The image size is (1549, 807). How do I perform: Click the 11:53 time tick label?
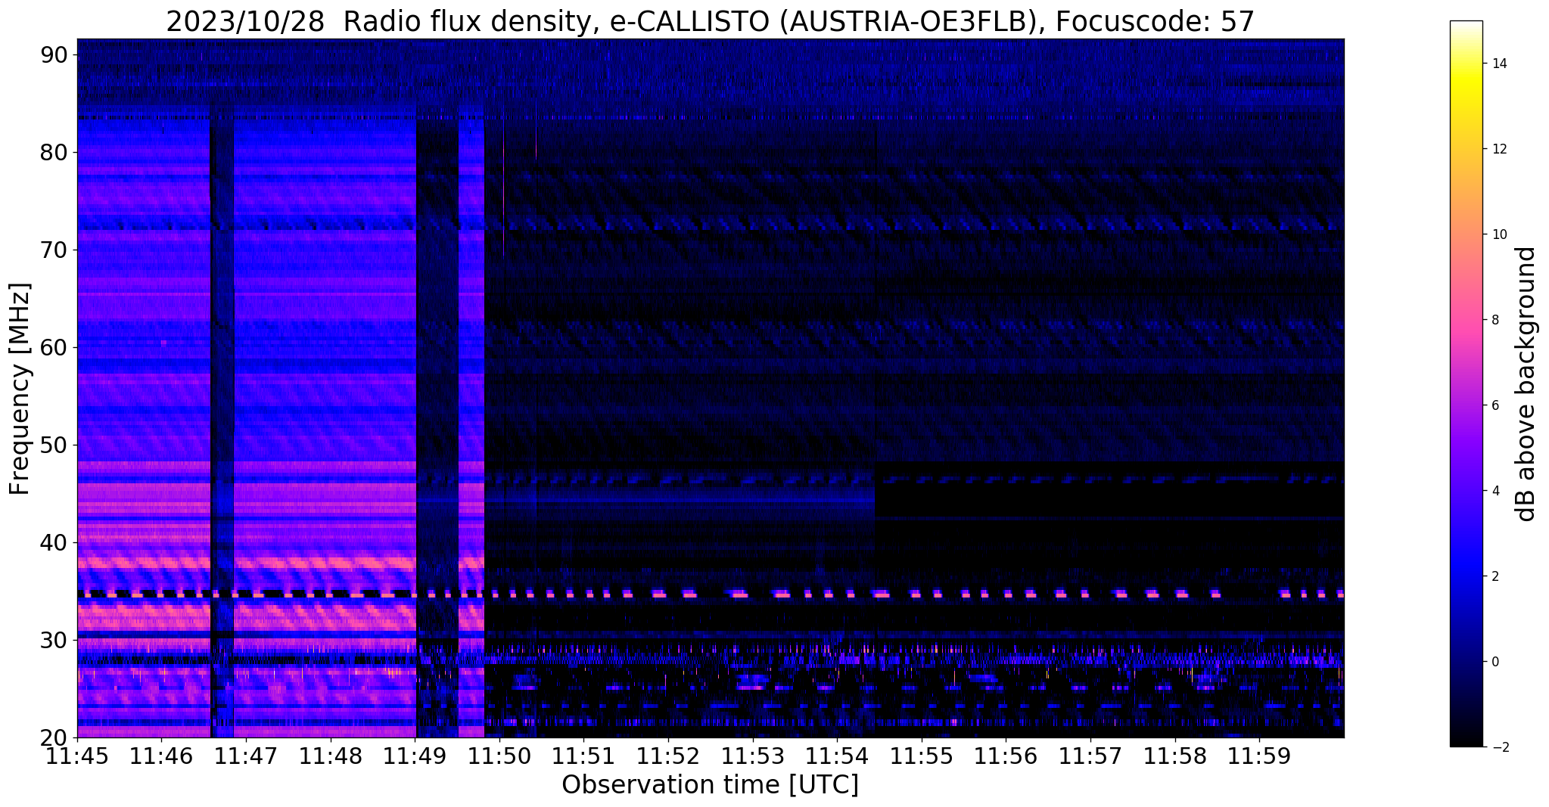tap(752, 756)
